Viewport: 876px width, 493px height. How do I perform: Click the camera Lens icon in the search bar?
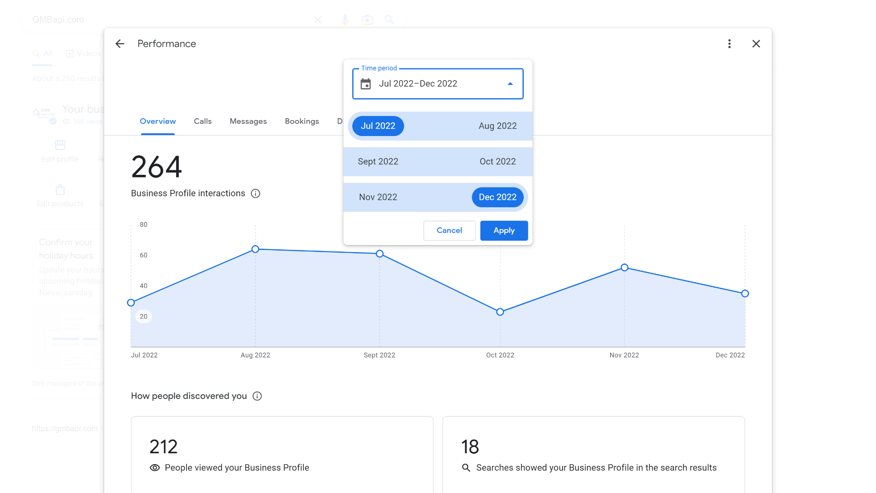tap(367, 20)
